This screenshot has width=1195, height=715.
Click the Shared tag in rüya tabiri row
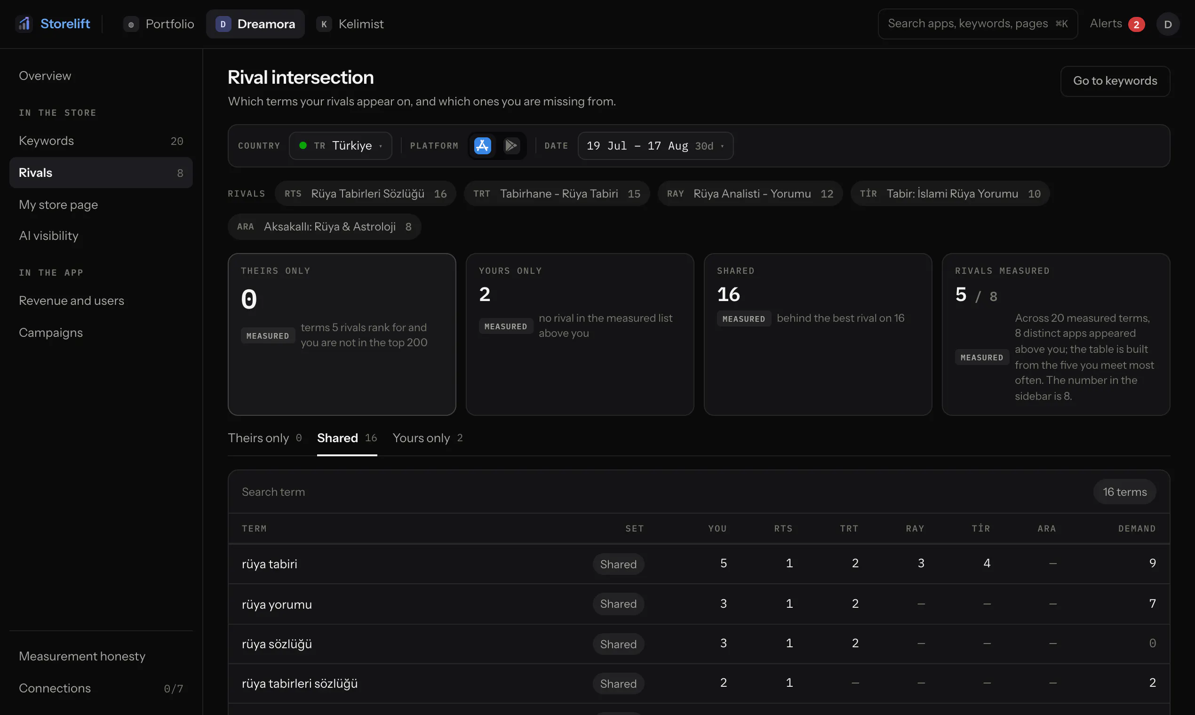pos(618,564)
